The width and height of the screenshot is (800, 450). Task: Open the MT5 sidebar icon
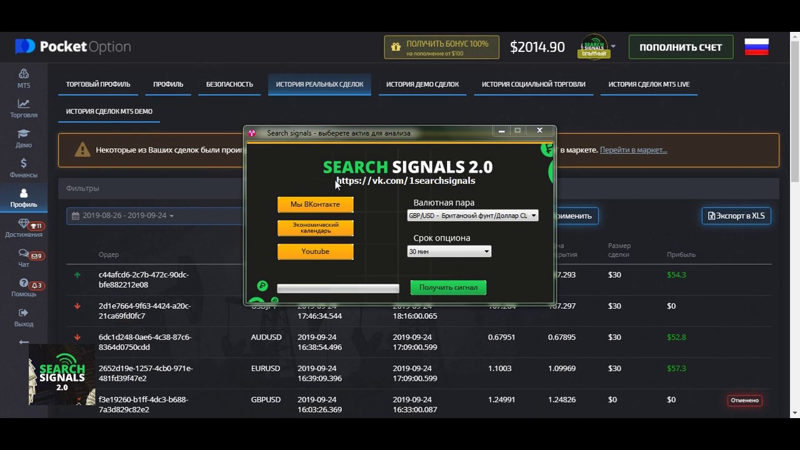coord(24,74)
